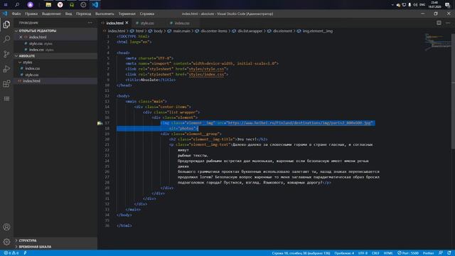
Task: Open the Файл menu
Action: tap(16, 14)
